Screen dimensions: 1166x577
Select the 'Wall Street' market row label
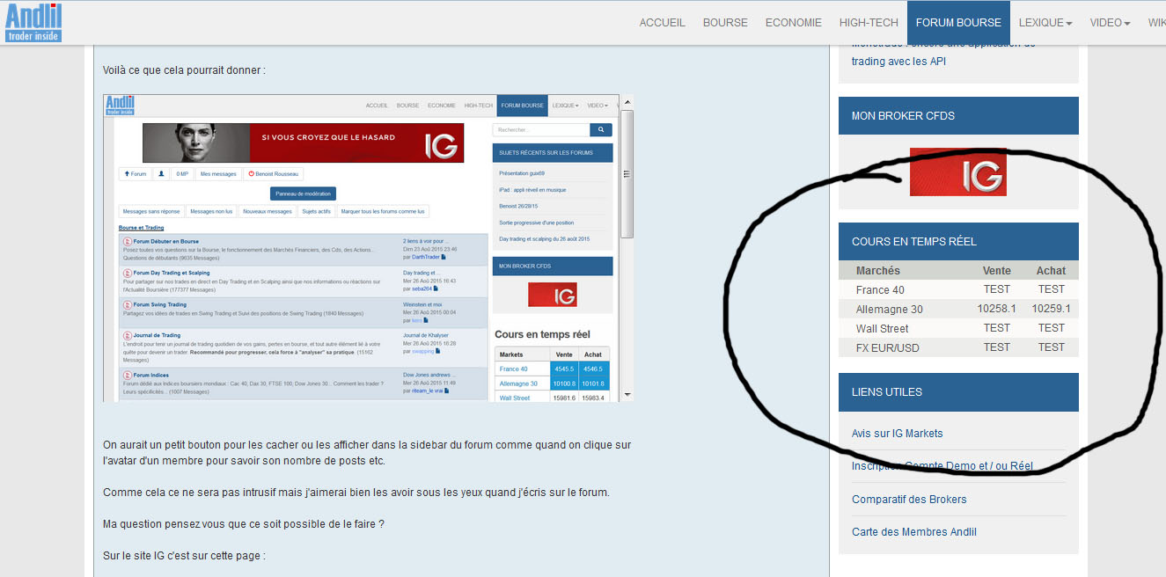(882, 329)
